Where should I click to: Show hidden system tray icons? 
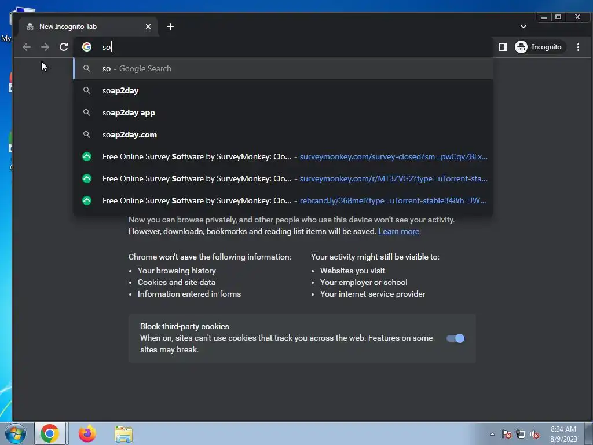[x=492, y=434]
